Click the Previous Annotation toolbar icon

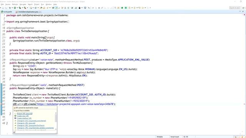click(135, 8)
